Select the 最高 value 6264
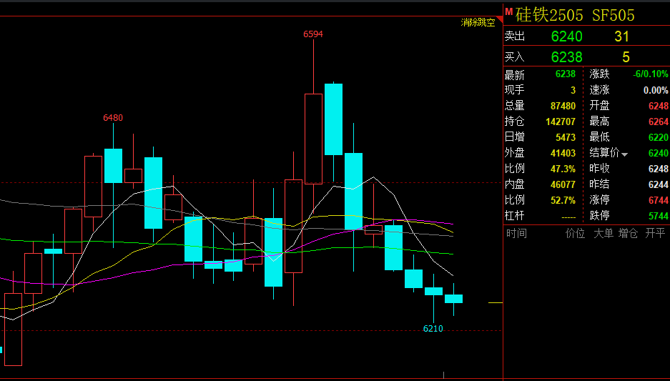Image resolution: width=670 pixels, height=381 pixels. click(659, 122)
